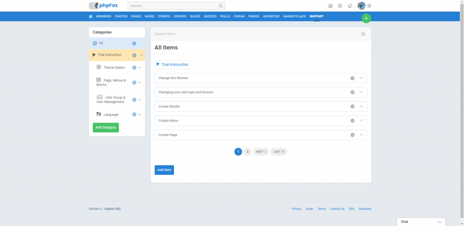Open gear settings for Page, Menus & Blocks
Image resolution: width=464 pixels, height=226 pixels.
point(134,83)
